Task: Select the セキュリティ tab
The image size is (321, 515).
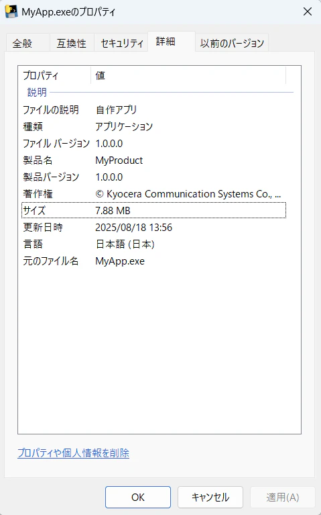Action: [x=121, y=43]
